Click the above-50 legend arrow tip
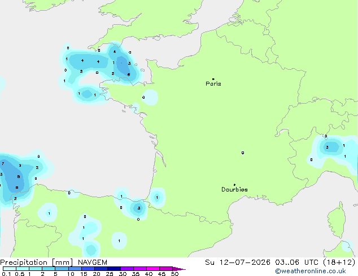Image resolution: width=358 pixels, height=276 pixels. 179,269
